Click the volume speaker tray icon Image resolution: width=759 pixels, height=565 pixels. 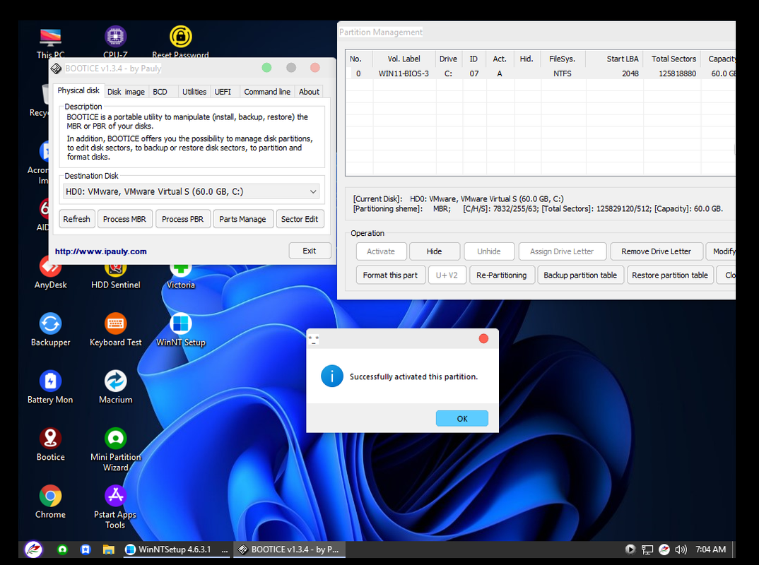pos(681,549)
